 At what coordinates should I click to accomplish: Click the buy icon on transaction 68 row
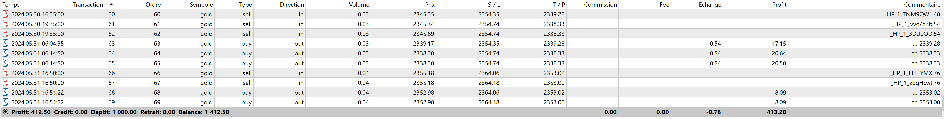click(x=6, y=93)
